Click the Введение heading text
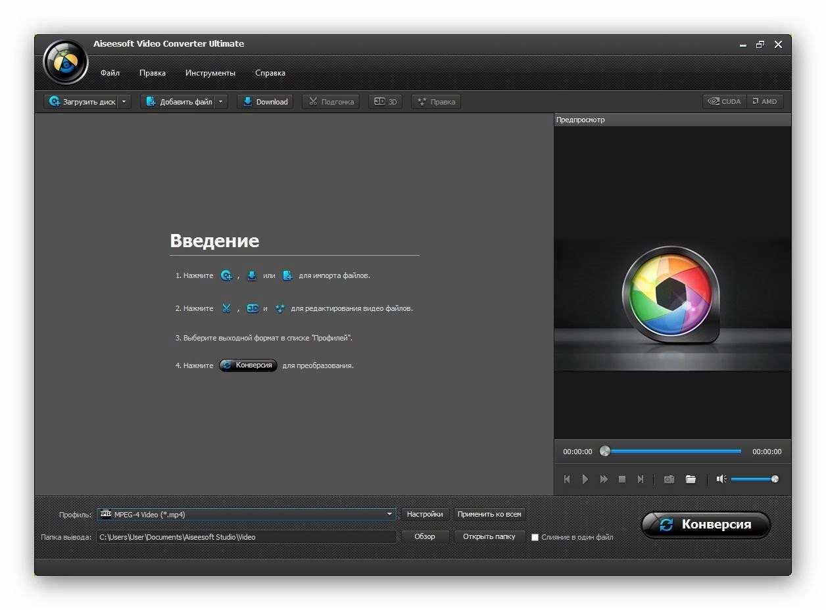 coord(214,241)
